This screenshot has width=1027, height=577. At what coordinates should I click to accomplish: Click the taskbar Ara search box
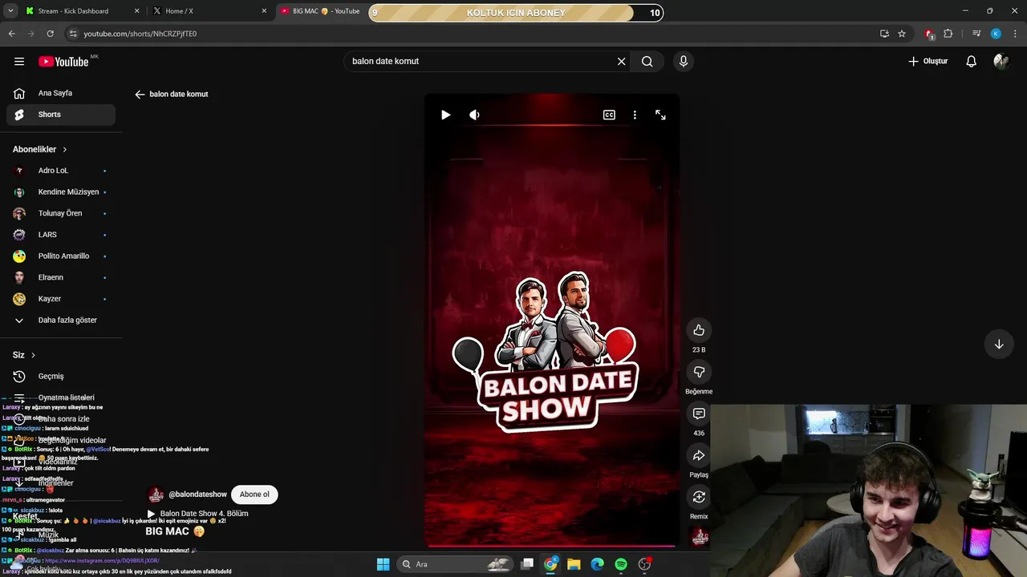coord(455,564)
